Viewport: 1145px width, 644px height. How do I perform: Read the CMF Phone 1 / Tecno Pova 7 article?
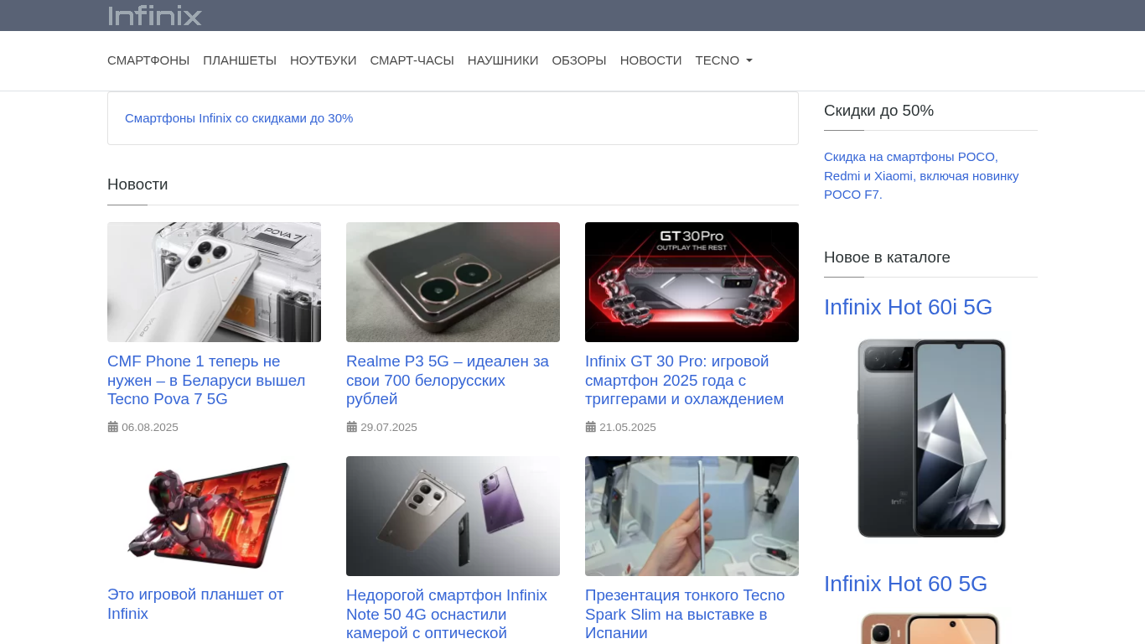click(x=206, y=380)
